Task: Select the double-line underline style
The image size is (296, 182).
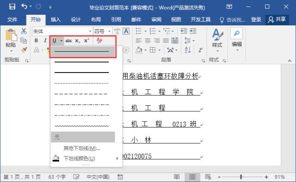Action: [81, 62]
